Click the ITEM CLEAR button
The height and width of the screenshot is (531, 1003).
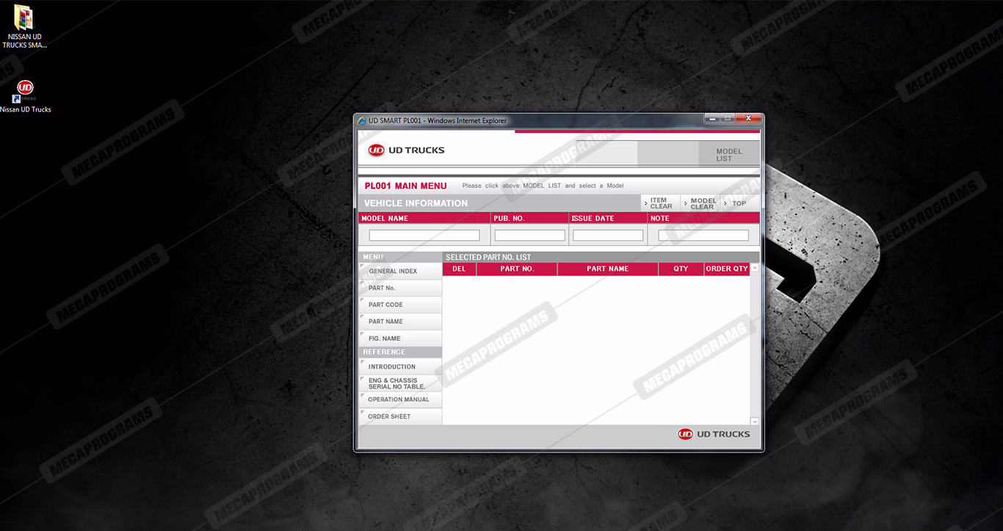coord(660,203)
